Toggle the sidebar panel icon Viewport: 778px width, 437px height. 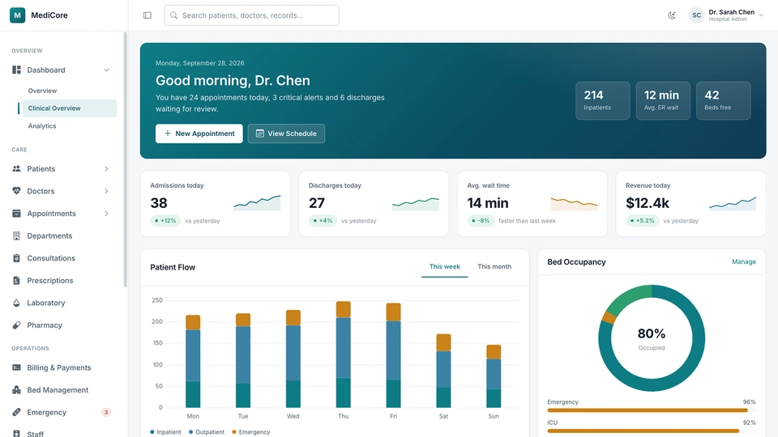click(x=147, y=15)
